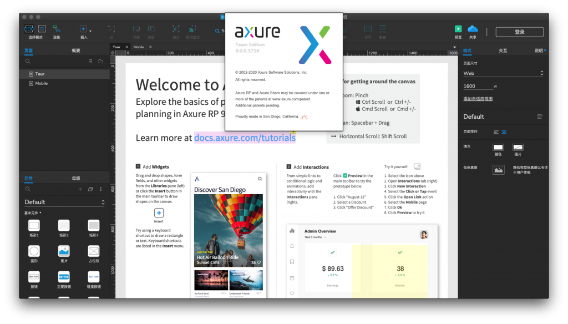568x324 pixels.
Task: Click the 图片 fill image swatch
Action: point(518,147)
